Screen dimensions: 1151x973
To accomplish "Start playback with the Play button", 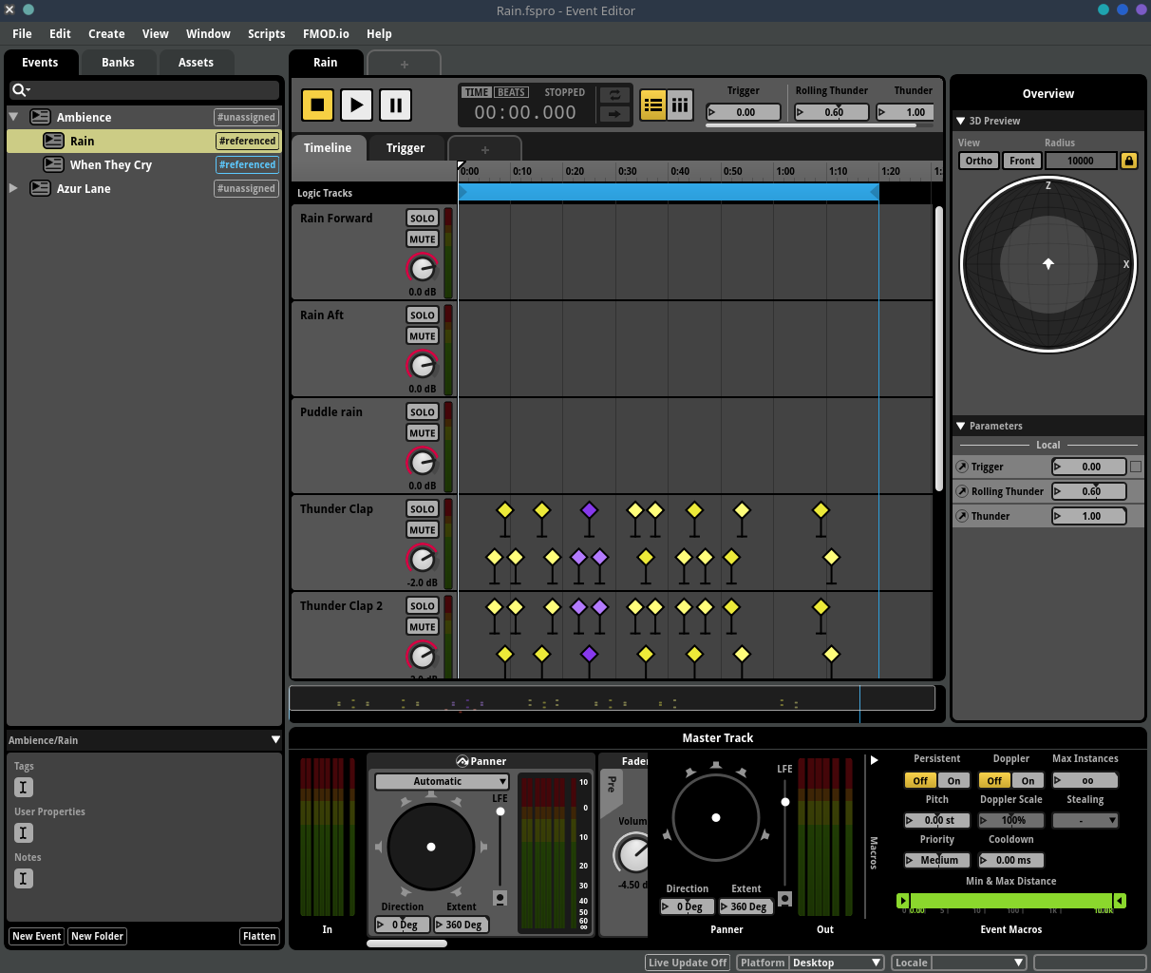I will click(356, 105).
